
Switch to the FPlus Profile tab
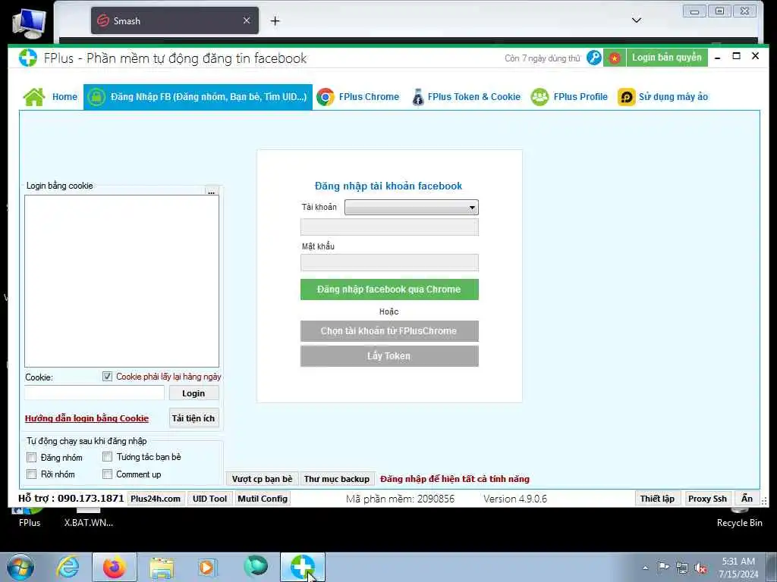pyautogui.click(x=569, y=96)
